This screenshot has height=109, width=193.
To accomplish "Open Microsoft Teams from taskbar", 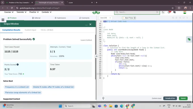I will point(99,106).
